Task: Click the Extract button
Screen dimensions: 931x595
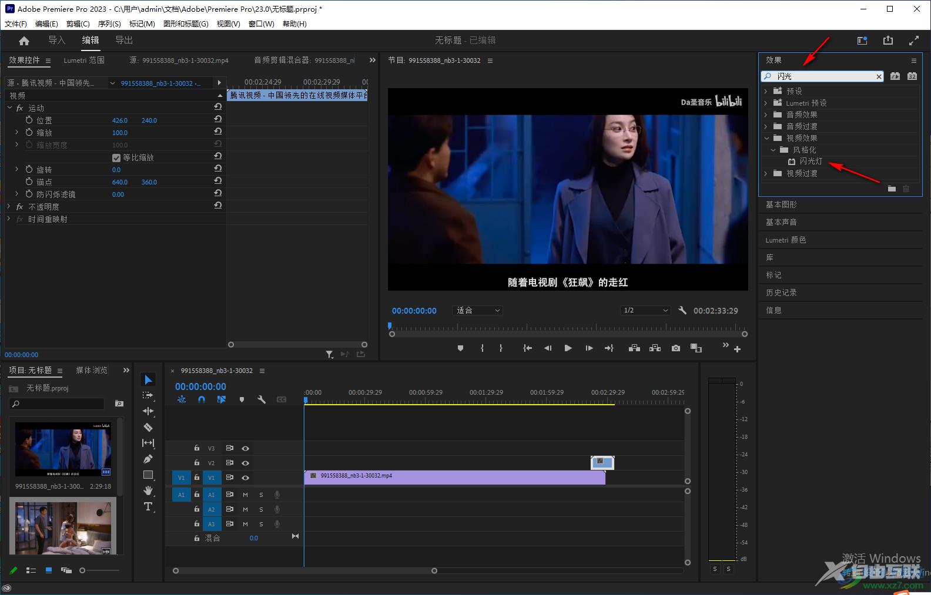Action: pos(655,348)
